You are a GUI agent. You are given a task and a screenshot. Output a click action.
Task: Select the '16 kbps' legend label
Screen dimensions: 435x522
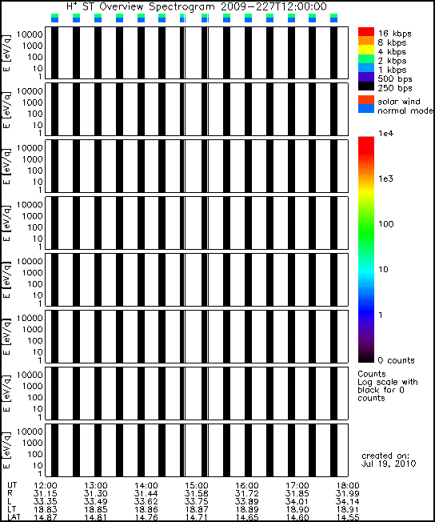[x=395, y=34]
